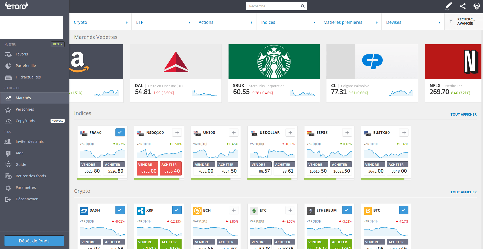The image size is (483, 249).
Task: Expand the Indices category arrow
Action: point(314,22)
